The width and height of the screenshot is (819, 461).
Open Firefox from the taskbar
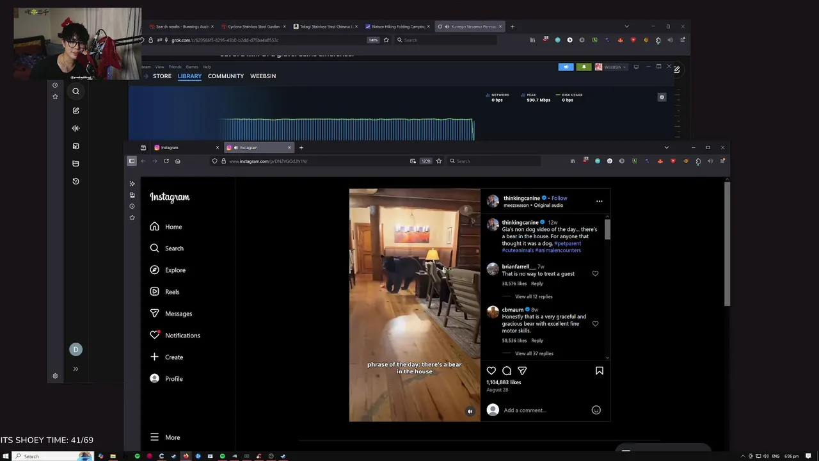pos(186,457)
